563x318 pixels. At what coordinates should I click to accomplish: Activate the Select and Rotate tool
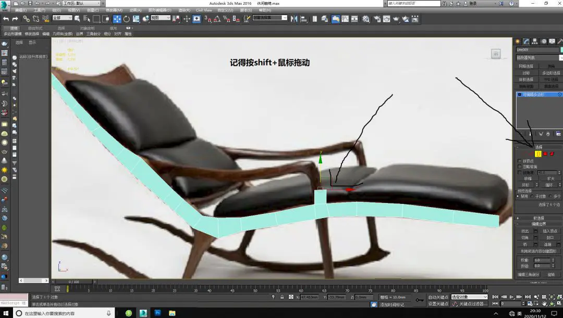pyautogui.click(x=126, y=19)
